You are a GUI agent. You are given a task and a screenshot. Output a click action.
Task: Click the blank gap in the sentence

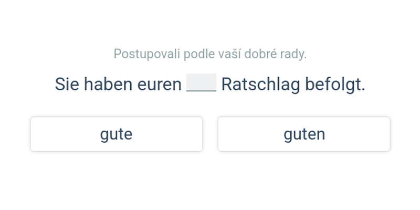(x=201, y=83)
